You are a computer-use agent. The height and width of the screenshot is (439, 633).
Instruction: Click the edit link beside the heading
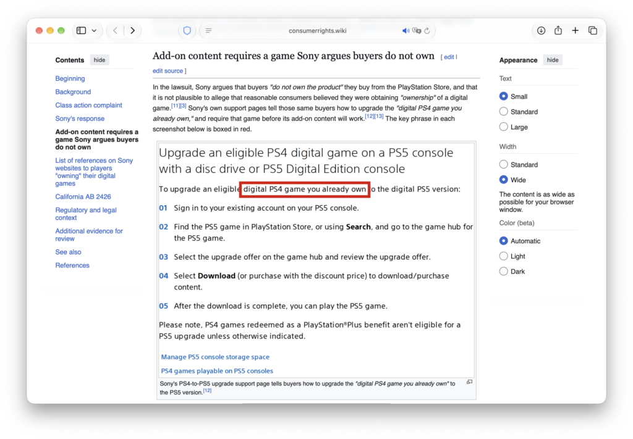point(449,57)
